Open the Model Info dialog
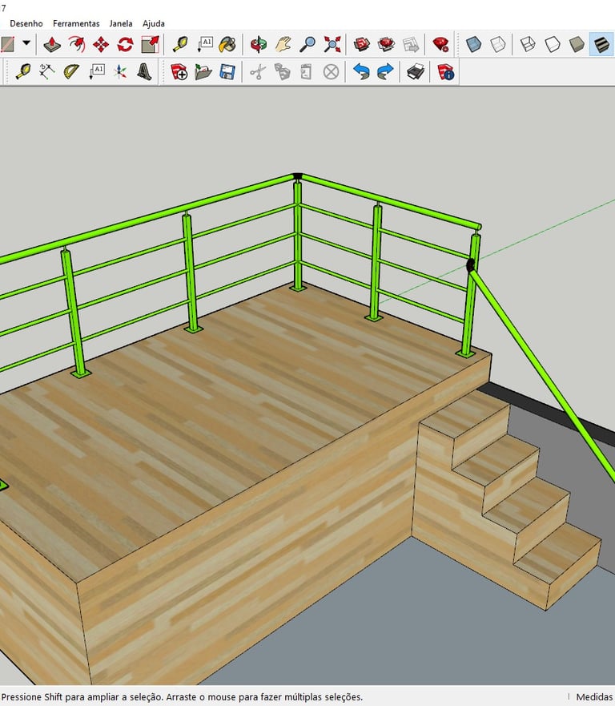 pos(446,71)
